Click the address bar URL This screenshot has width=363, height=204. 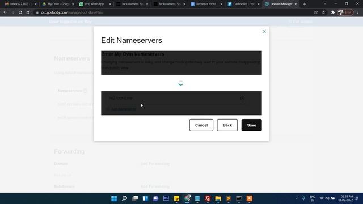[72, 12]
